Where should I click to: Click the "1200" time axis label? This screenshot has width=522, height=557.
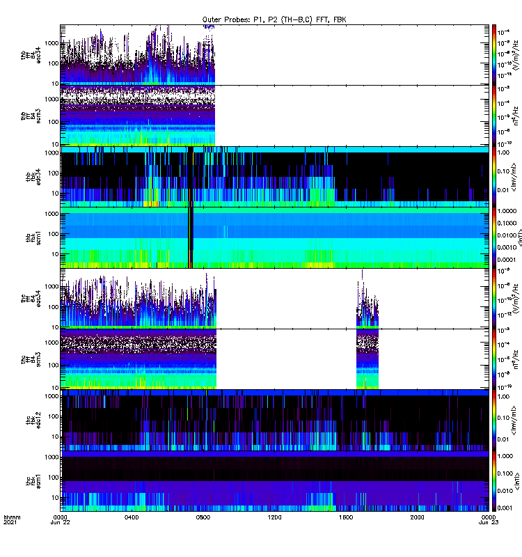click(x=274, y=517)
